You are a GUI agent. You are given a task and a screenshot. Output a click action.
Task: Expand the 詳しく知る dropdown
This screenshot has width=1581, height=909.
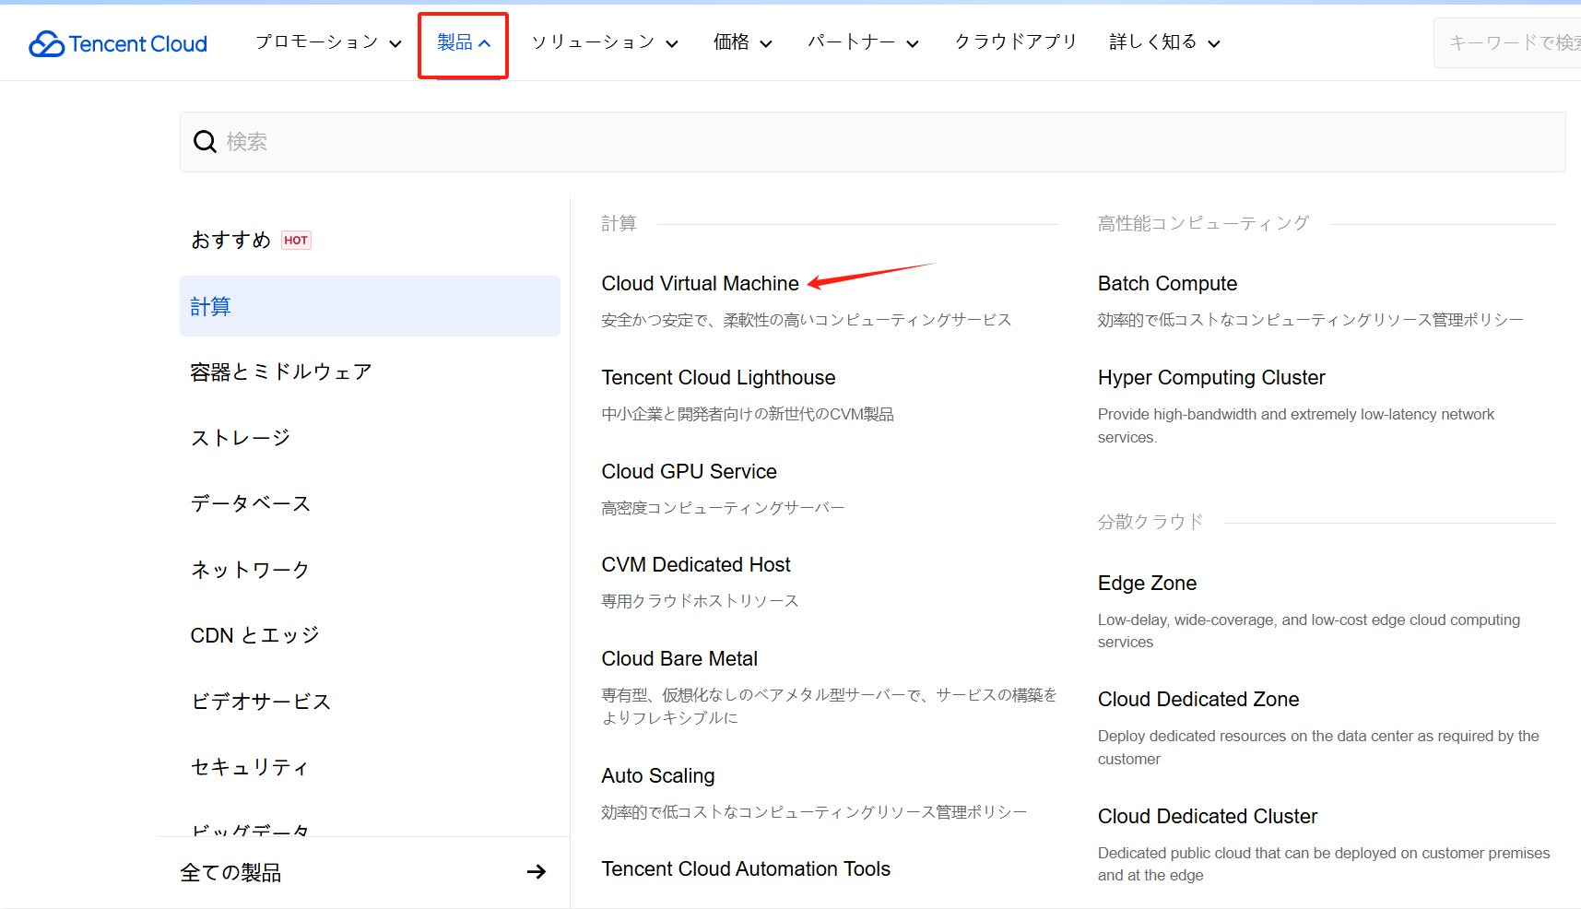tap(1164, 42)
